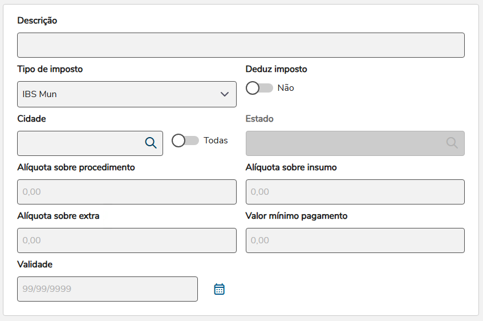The height and width of the screenshot is (321, 483).
Task: Select the Alíquota sobre insumo field
Action: tap(355, 192)
